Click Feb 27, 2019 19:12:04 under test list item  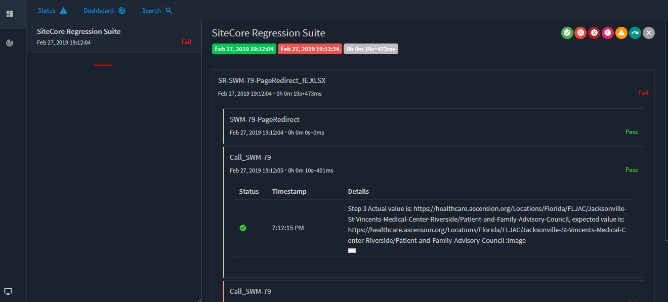pyautogui.click(x=64, y=42)
